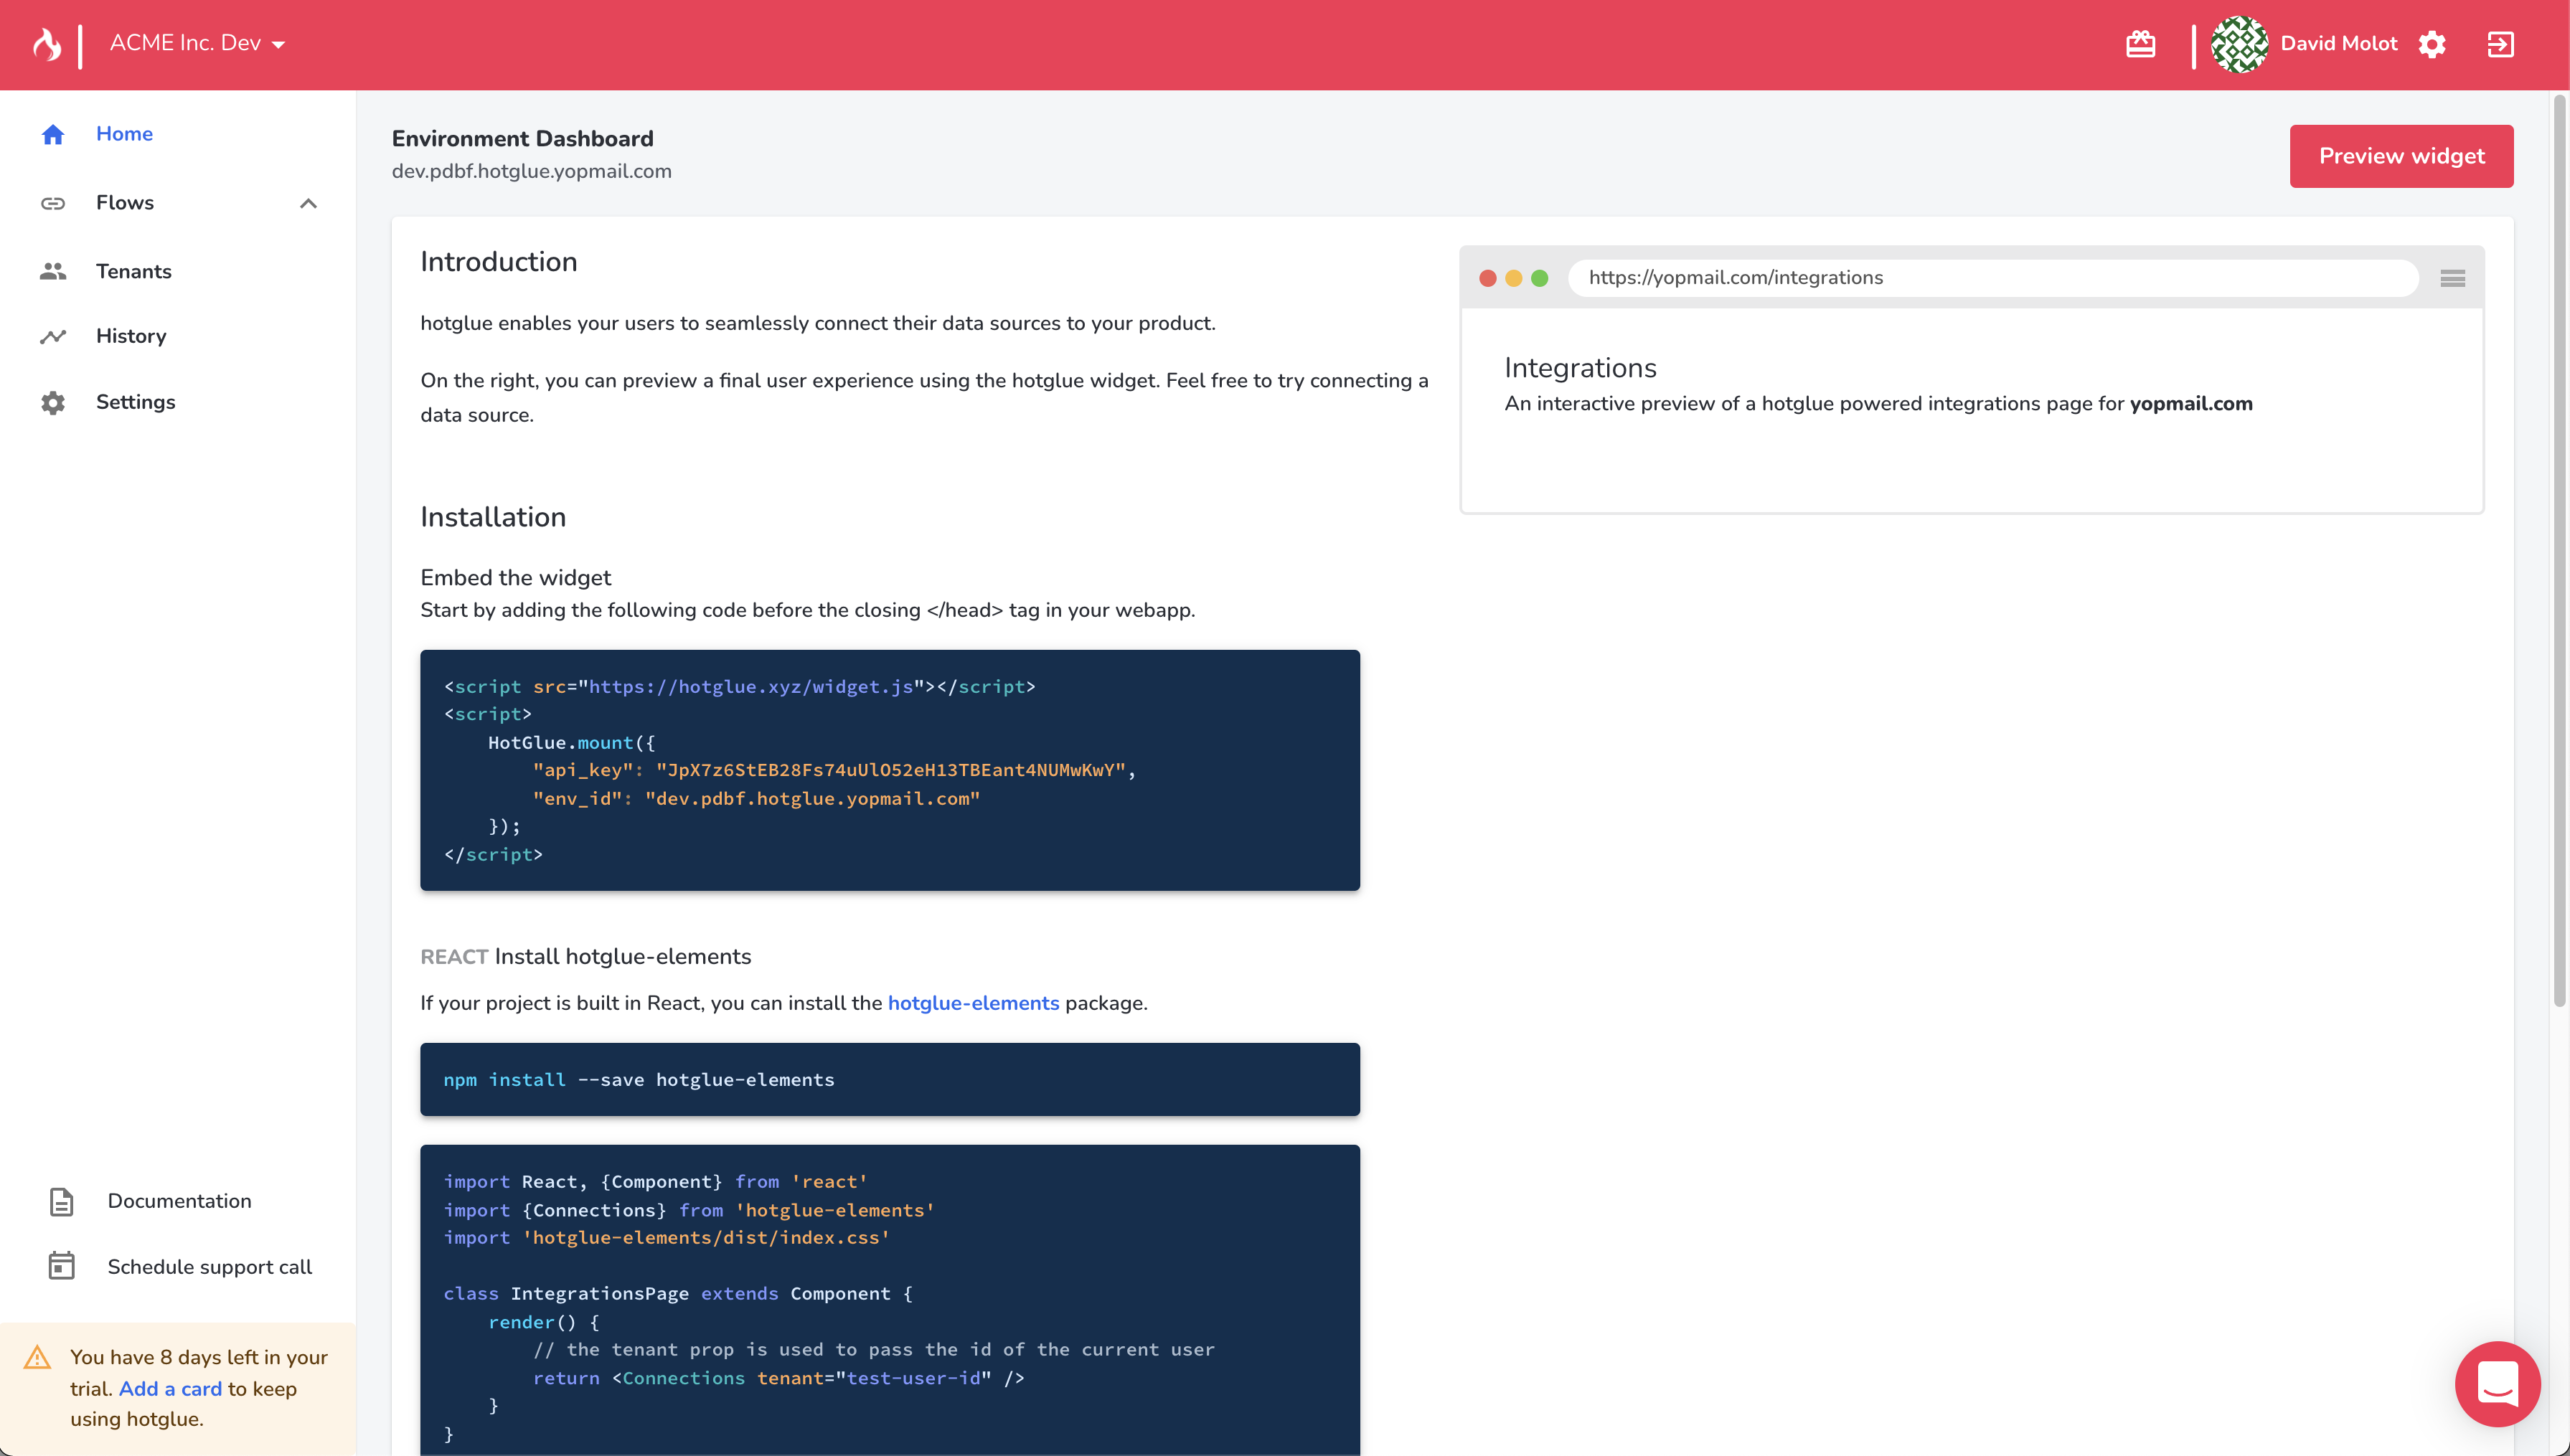Open the chat support bubble

2497,1384
